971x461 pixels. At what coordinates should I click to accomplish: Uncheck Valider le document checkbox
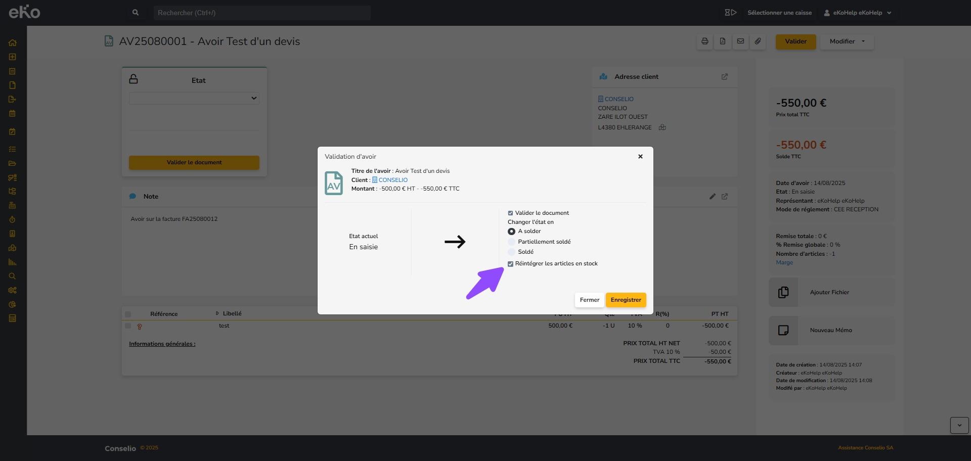click(510, 213)
